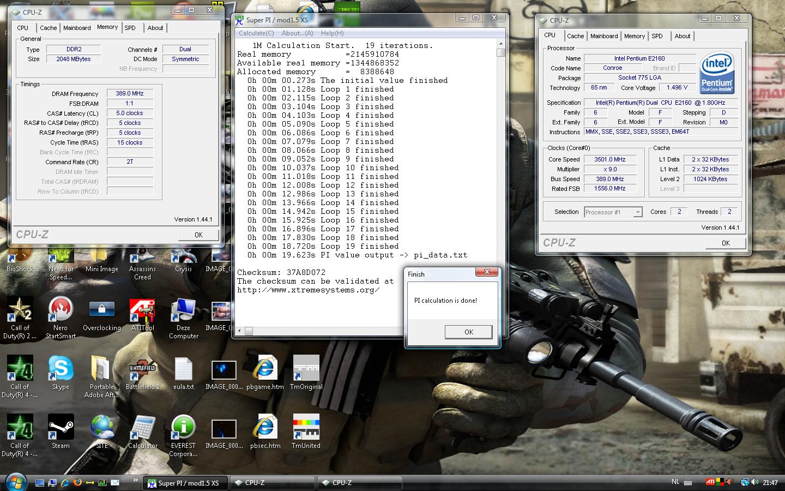The height and width of the screenshot is (491, 785).
Task: Switch to Super PI taskbar button
Action: pos(184,483)
